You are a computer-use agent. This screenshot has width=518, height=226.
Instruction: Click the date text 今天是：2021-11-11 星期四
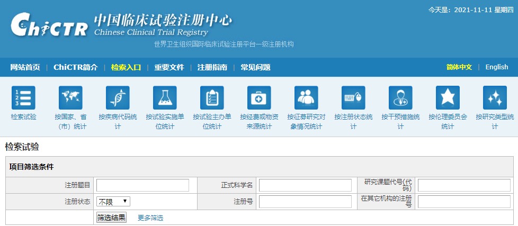coord(471,10)
